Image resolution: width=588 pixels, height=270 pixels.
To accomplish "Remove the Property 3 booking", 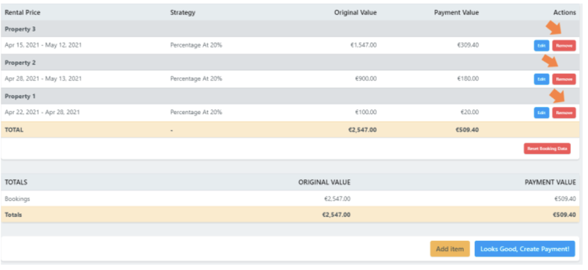I will point(564,45).
